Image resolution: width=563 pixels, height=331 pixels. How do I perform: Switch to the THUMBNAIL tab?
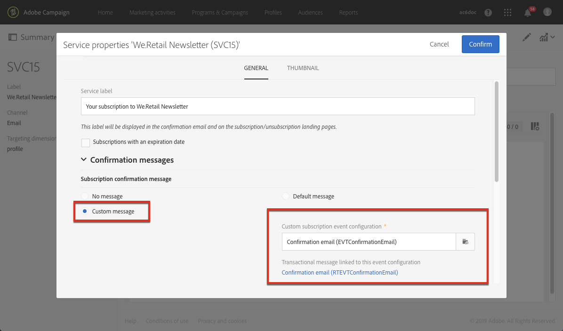[303, 68]
